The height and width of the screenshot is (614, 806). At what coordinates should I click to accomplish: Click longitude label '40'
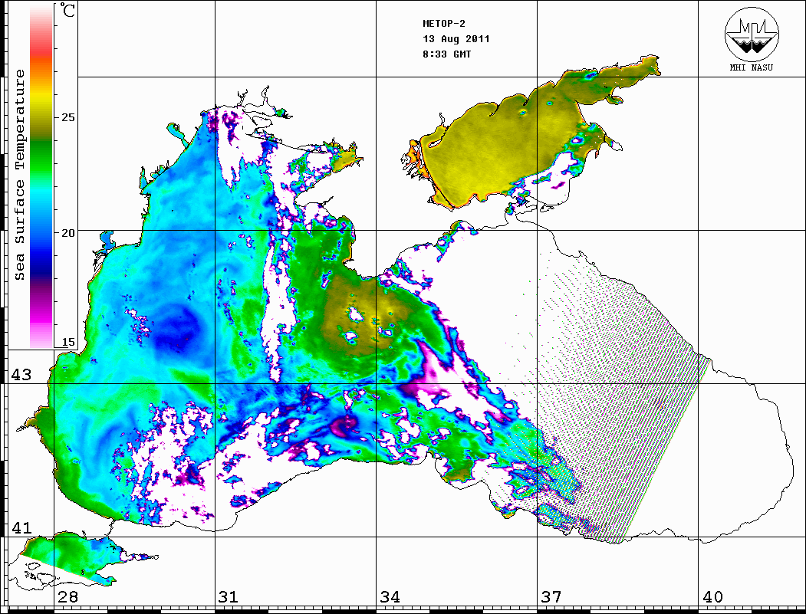[712, 597]
